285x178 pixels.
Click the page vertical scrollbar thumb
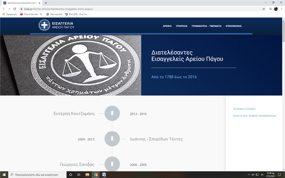[283, 31]
